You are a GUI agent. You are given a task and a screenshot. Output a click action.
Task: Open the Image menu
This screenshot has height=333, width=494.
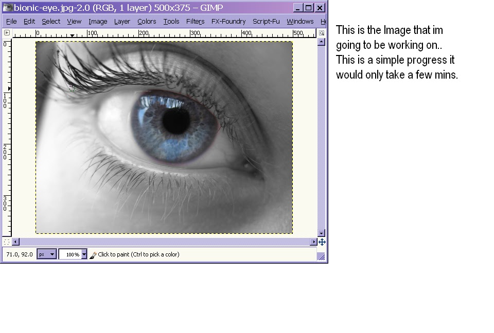[x=97, y=21]
